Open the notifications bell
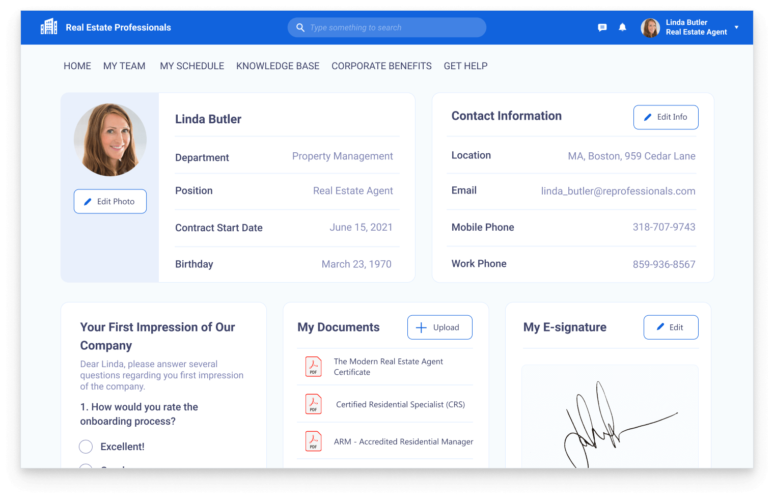 point(622,27)
